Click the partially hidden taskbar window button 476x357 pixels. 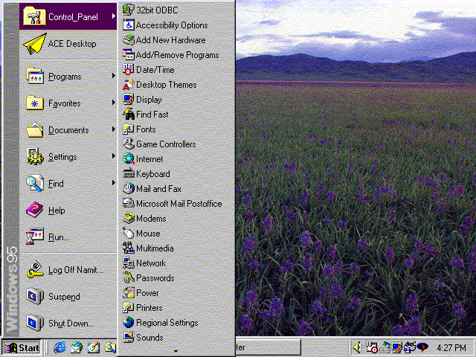pyautogui.click(x=268, y=347)
